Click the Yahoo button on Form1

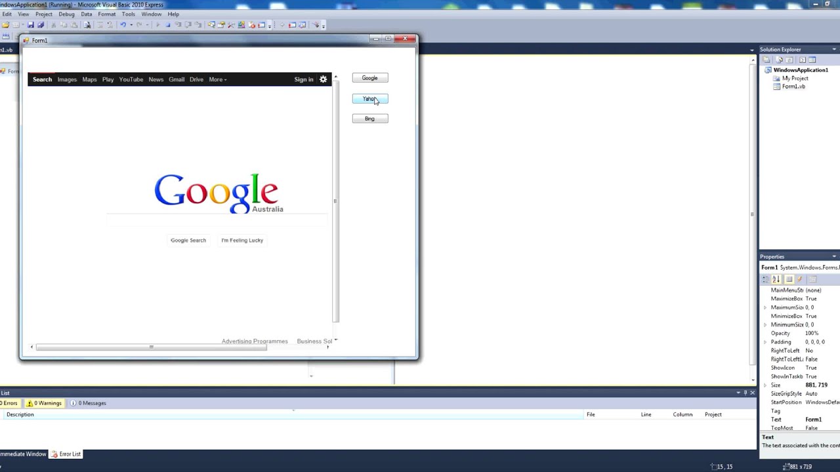pyautogui.click(x=370, y=99)
